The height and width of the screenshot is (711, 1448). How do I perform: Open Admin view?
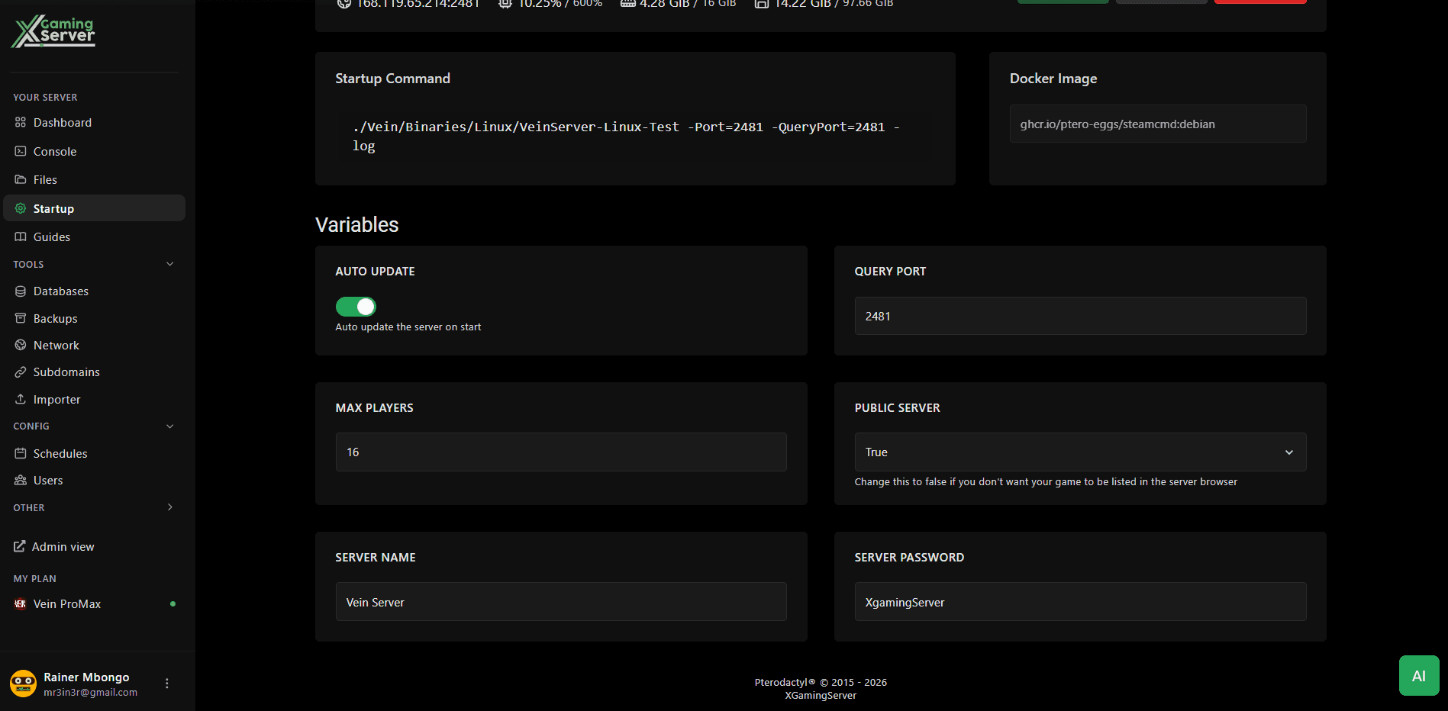point(63,546)
